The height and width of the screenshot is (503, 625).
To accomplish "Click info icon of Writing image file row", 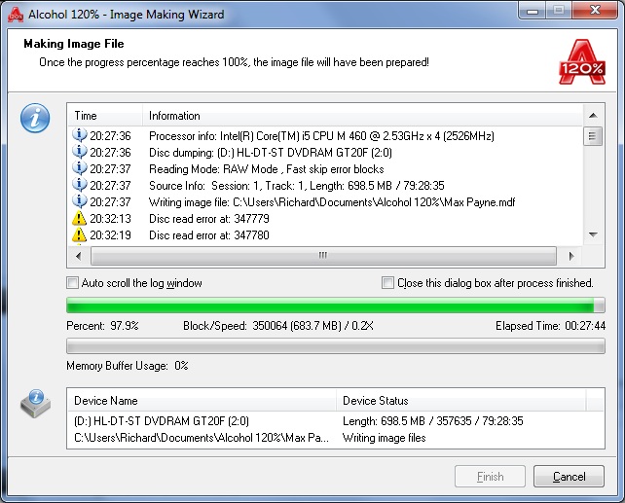I will coord(79,201).
